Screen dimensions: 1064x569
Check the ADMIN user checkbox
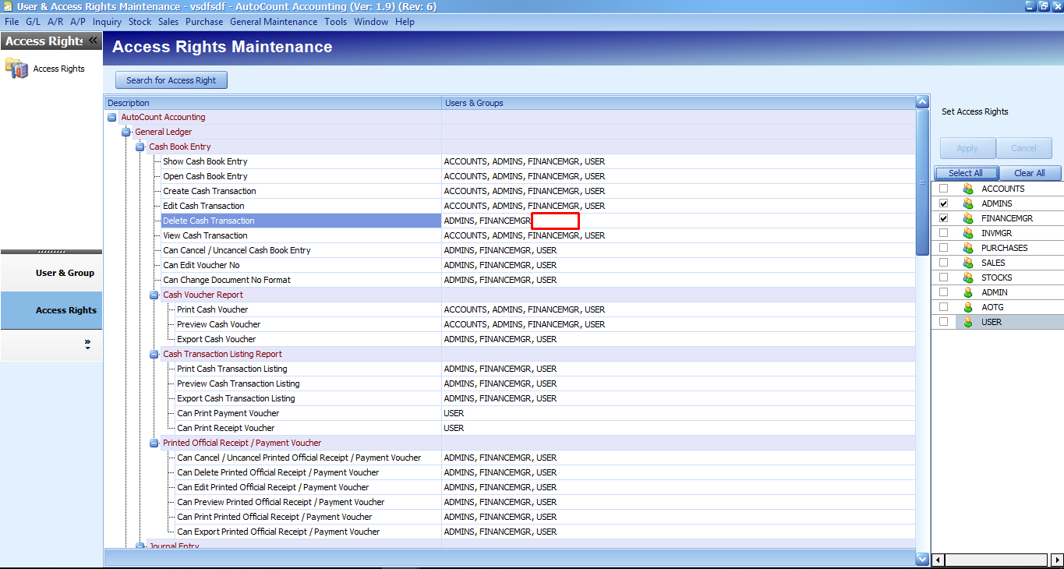point(944,292)
